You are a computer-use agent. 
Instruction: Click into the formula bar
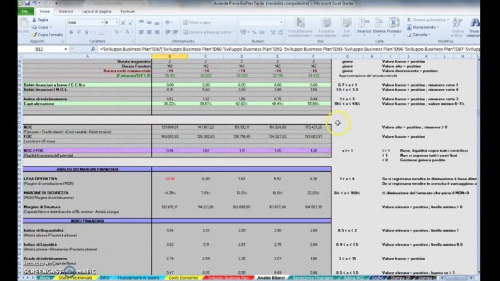pos(288,49)
